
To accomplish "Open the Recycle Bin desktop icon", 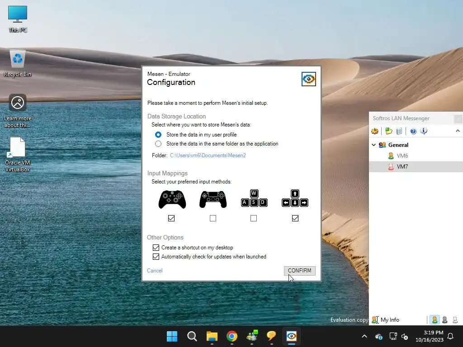I will [18, 63].
